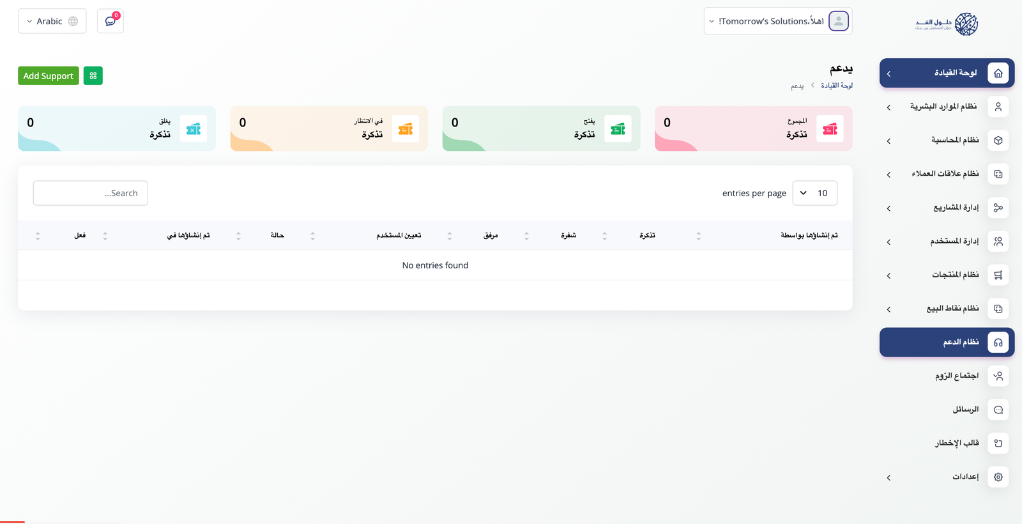The image size is (1022, 524).
Task: Click the Add Support button
Action: point(49,76)
